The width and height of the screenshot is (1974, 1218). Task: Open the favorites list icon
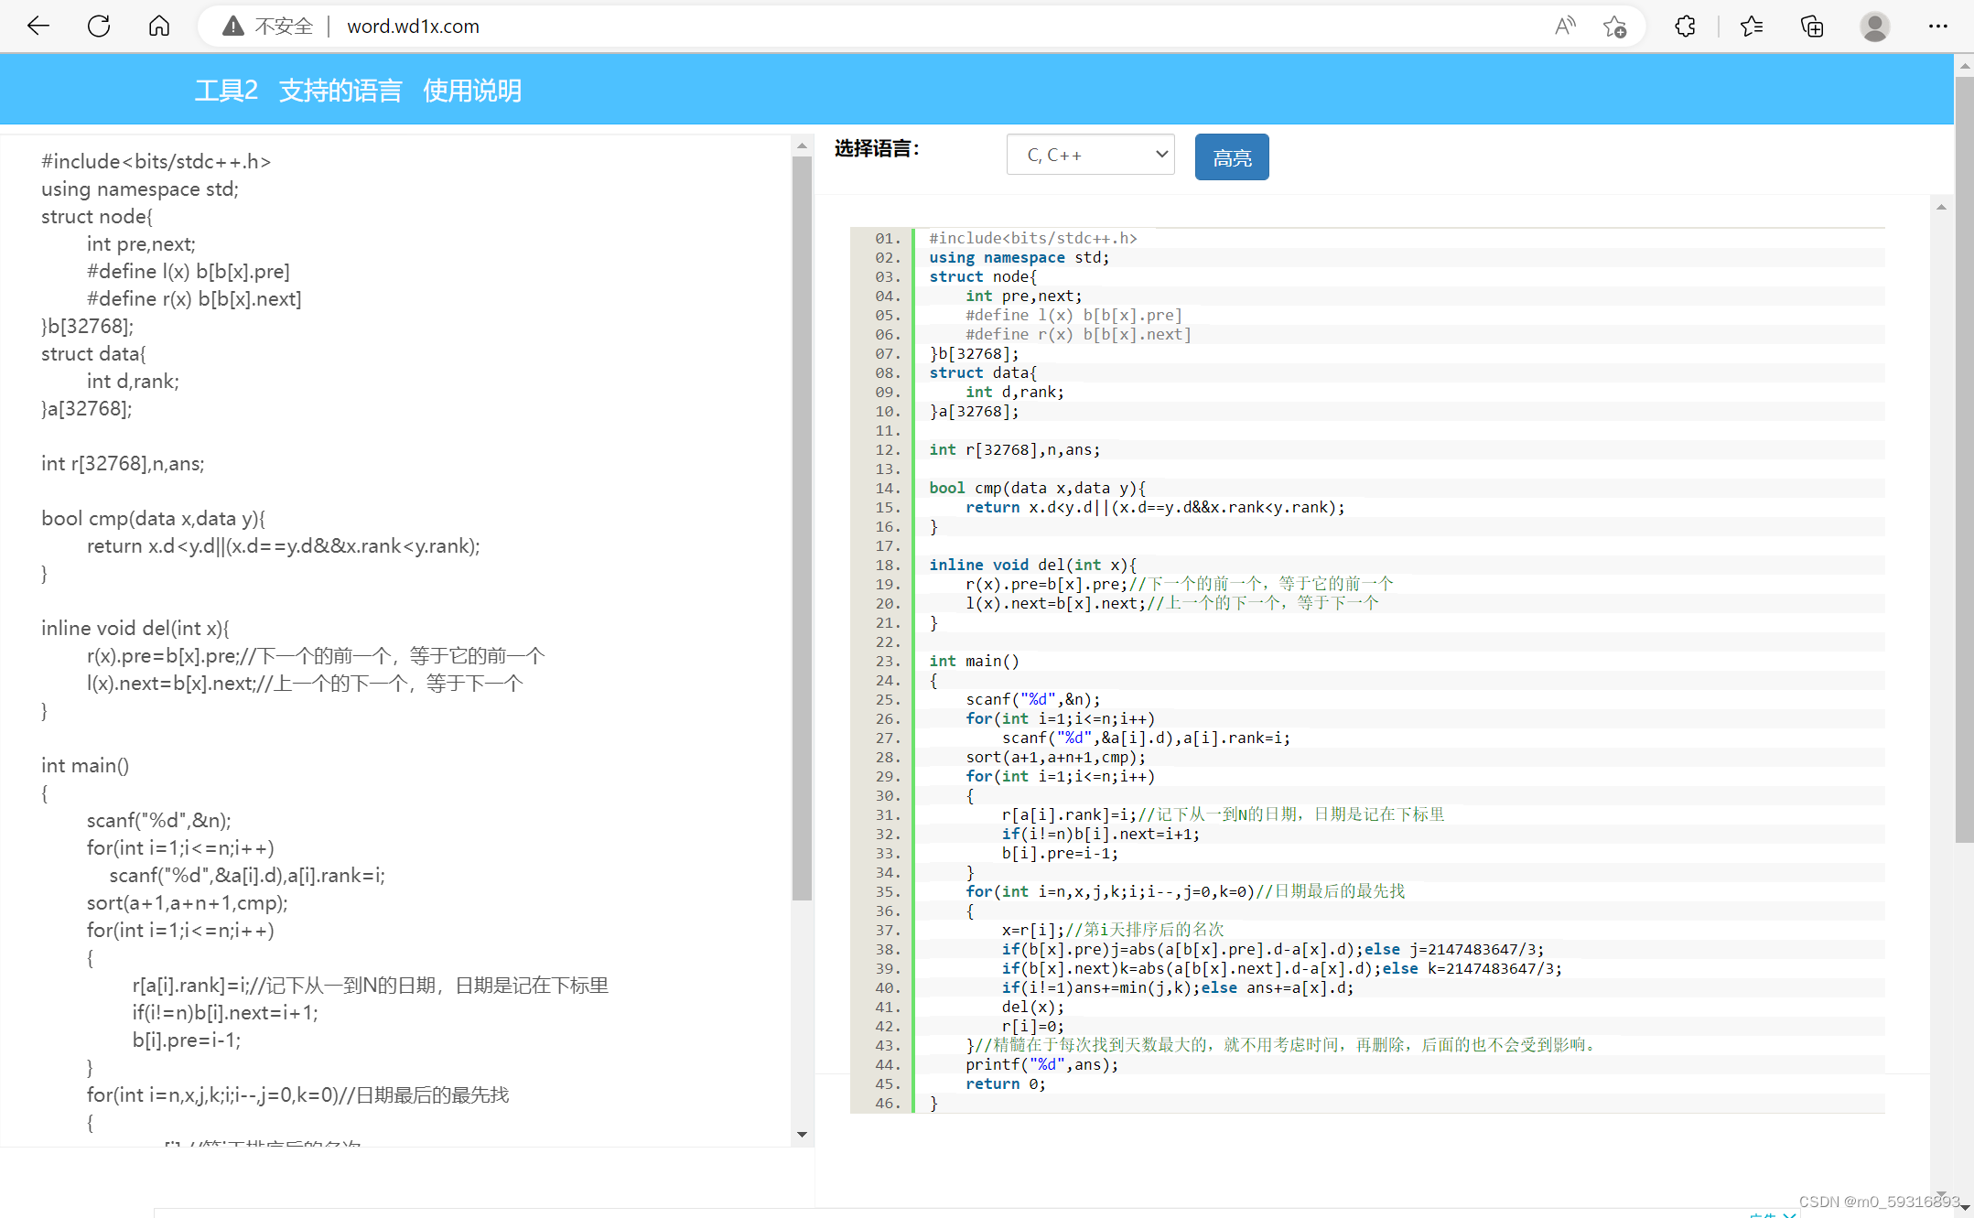[x=1752, y=26]
